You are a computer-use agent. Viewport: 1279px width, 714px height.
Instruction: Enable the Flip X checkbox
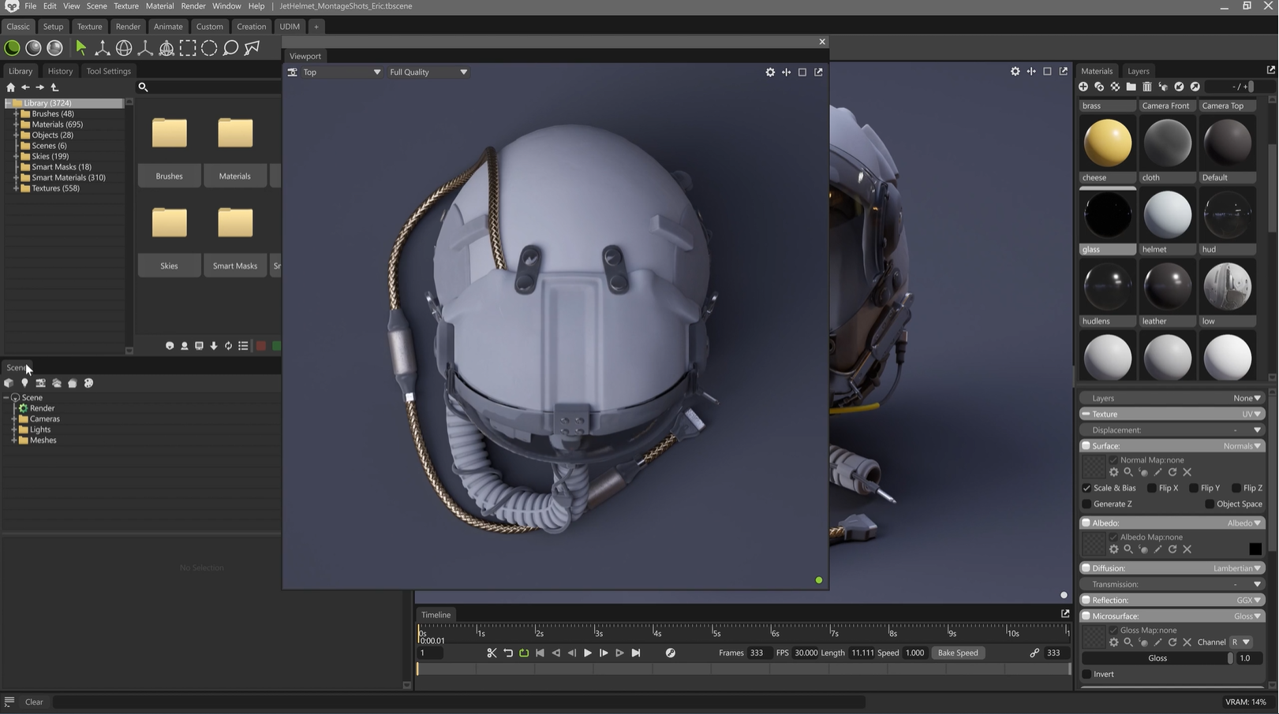(1151, 489)
